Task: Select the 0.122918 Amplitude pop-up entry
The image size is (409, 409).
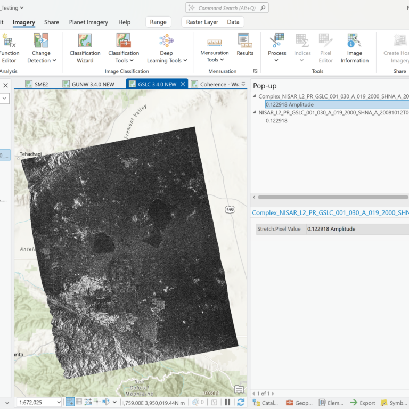Action: pos(290,104)
